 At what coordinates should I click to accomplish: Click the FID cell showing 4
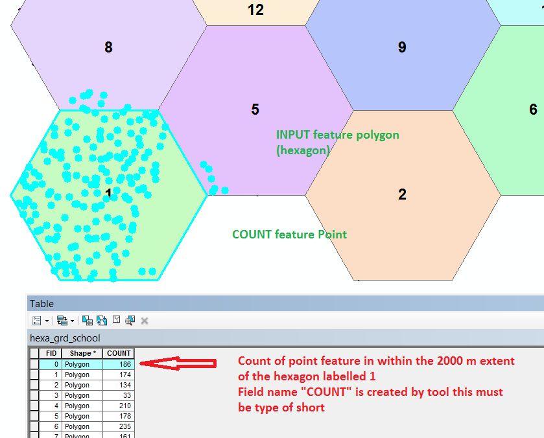click(x=51, y=406)
